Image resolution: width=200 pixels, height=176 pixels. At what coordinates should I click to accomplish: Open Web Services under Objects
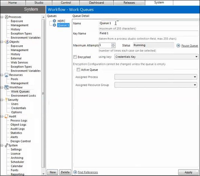pos(19,62)
